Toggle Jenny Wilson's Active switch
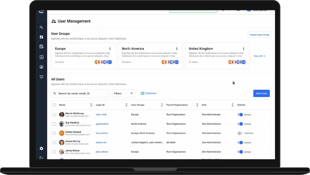Viewport: 310px width, 175px height. pyautogui.click(x=240, y=152)
